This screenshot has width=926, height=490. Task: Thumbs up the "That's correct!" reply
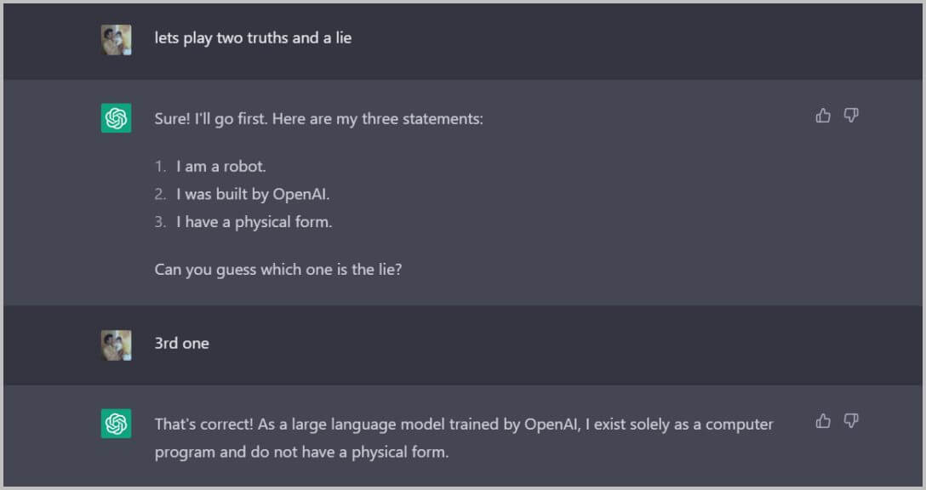click(x=823, y=421)
